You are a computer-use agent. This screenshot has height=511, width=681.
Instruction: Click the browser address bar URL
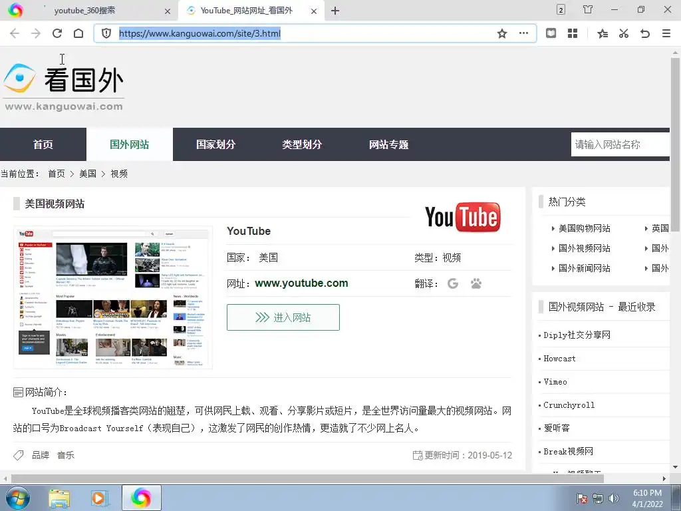click(200, 33)
